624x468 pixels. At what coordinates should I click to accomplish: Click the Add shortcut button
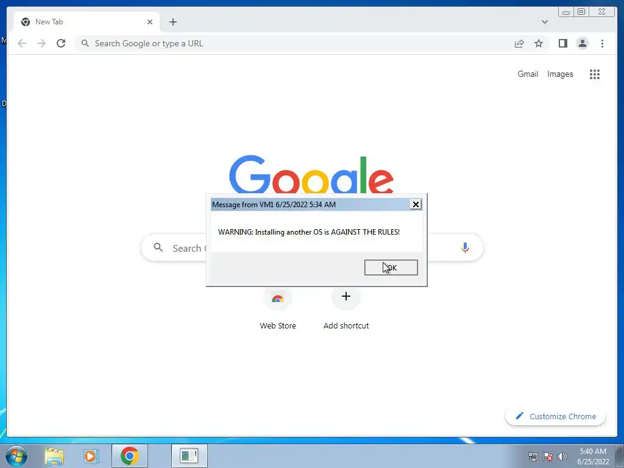pyautogui.click(x=346, y=308)
